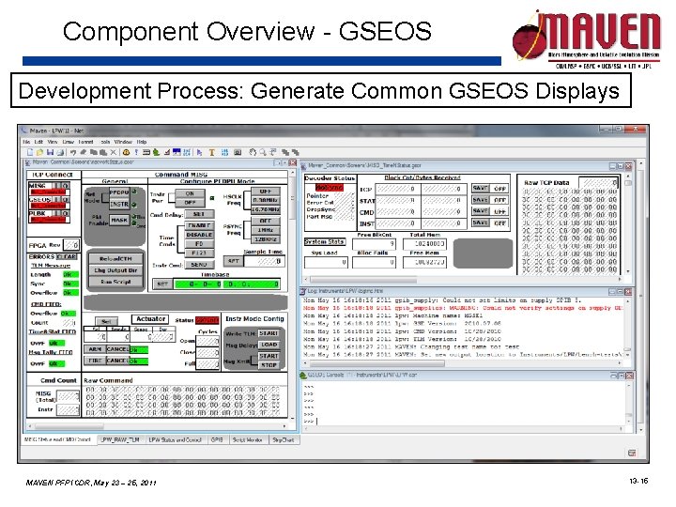This screenshot has height=507, width=676.
Task: Click the Log window horizontal scrollbar
Action: [464, 364]
